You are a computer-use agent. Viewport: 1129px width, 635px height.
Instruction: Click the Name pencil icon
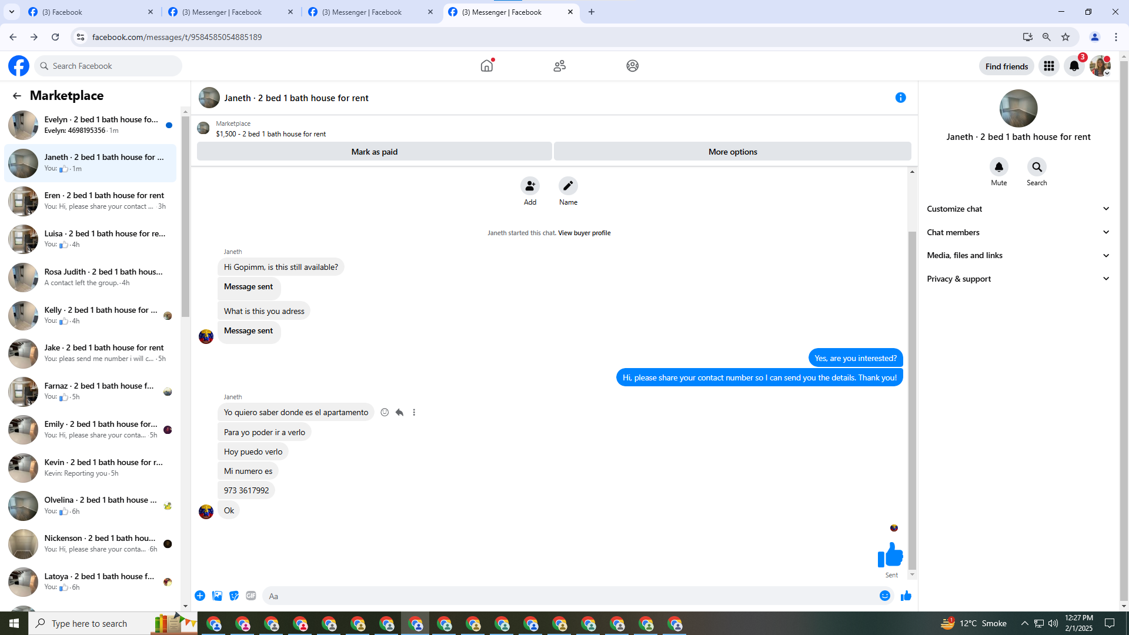pos(568,186)
